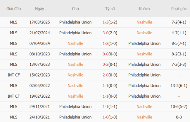Click the 'Phạt góc' column header

(x=179, y=9)
